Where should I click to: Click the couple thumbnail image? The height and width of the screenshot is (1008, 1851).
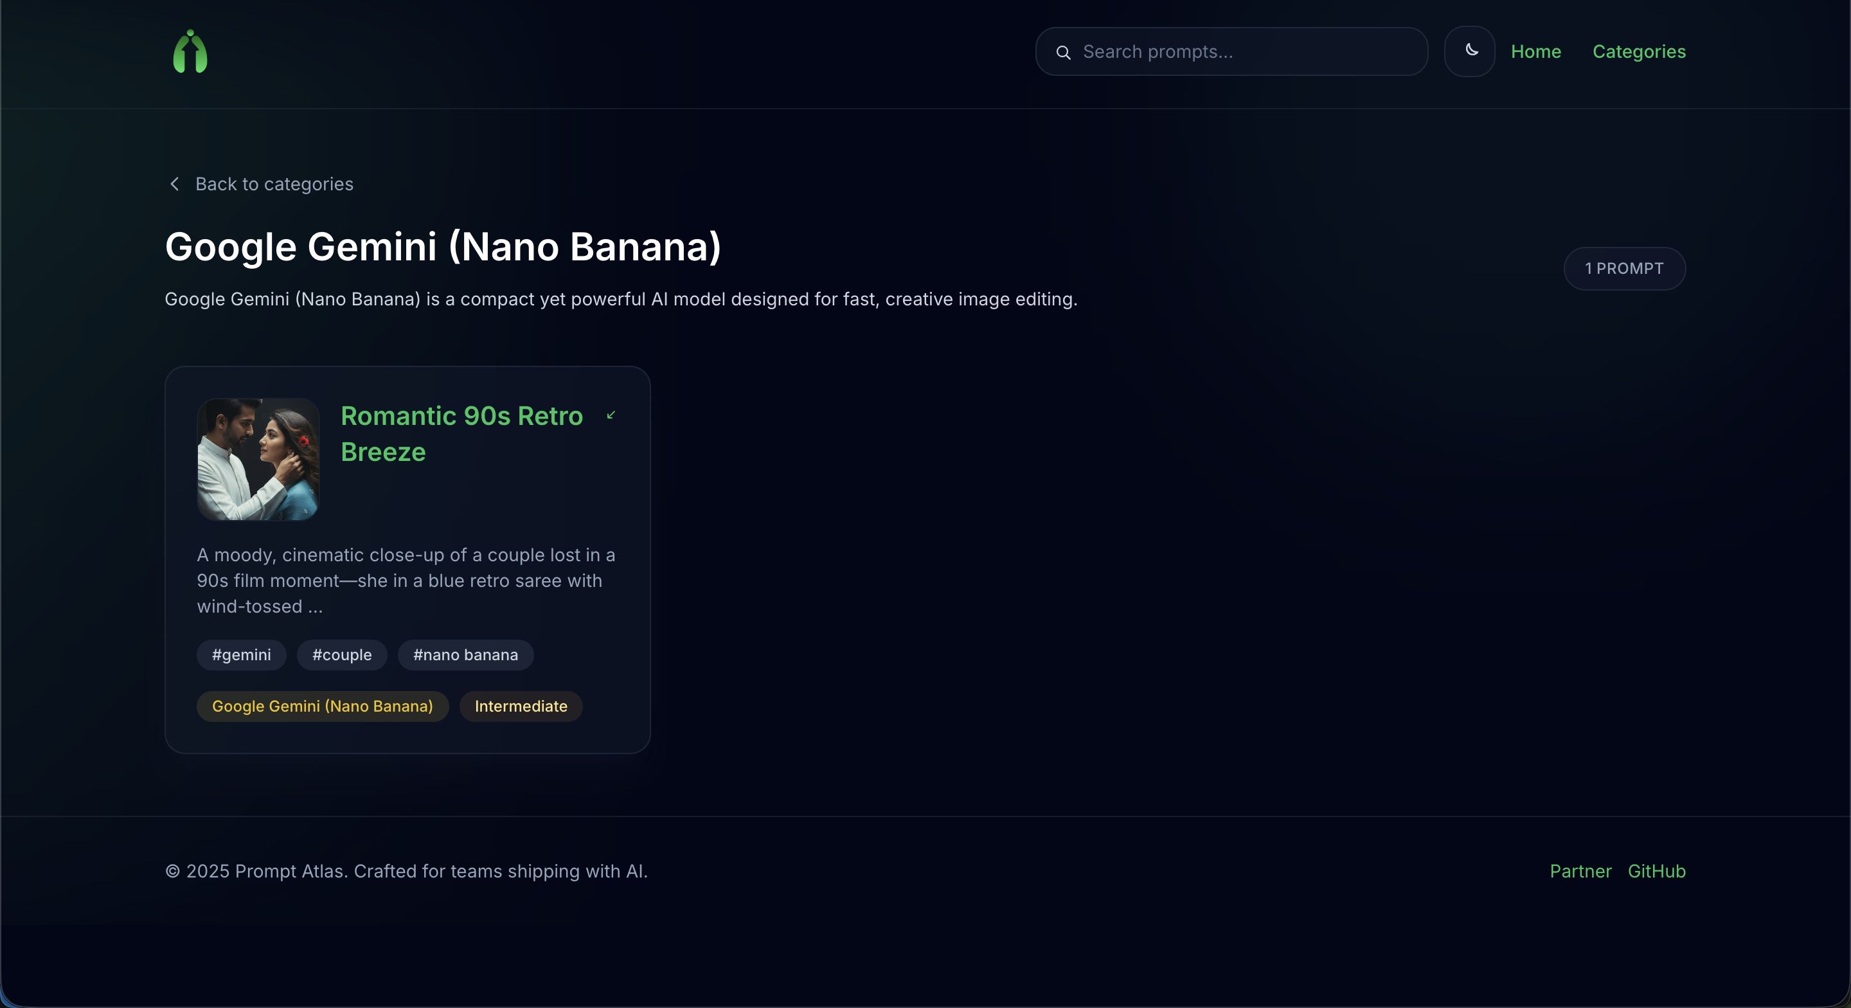coord(258,460)
